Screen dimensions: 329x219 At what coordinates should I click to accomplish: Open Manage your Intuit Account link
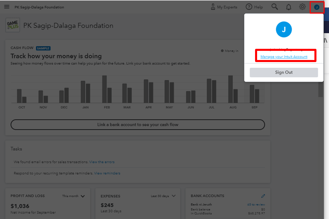point(284,57)
